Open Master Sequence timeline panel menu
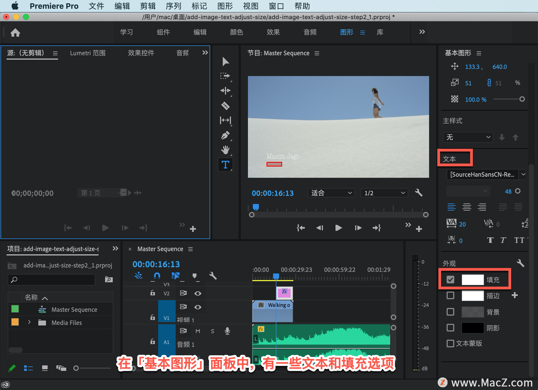 191,249
